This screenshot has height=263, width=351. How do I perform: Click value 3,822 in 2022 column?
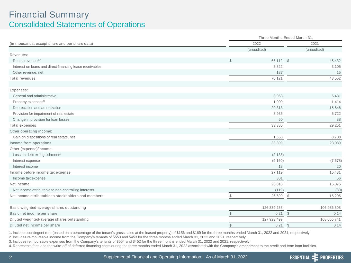278,67
